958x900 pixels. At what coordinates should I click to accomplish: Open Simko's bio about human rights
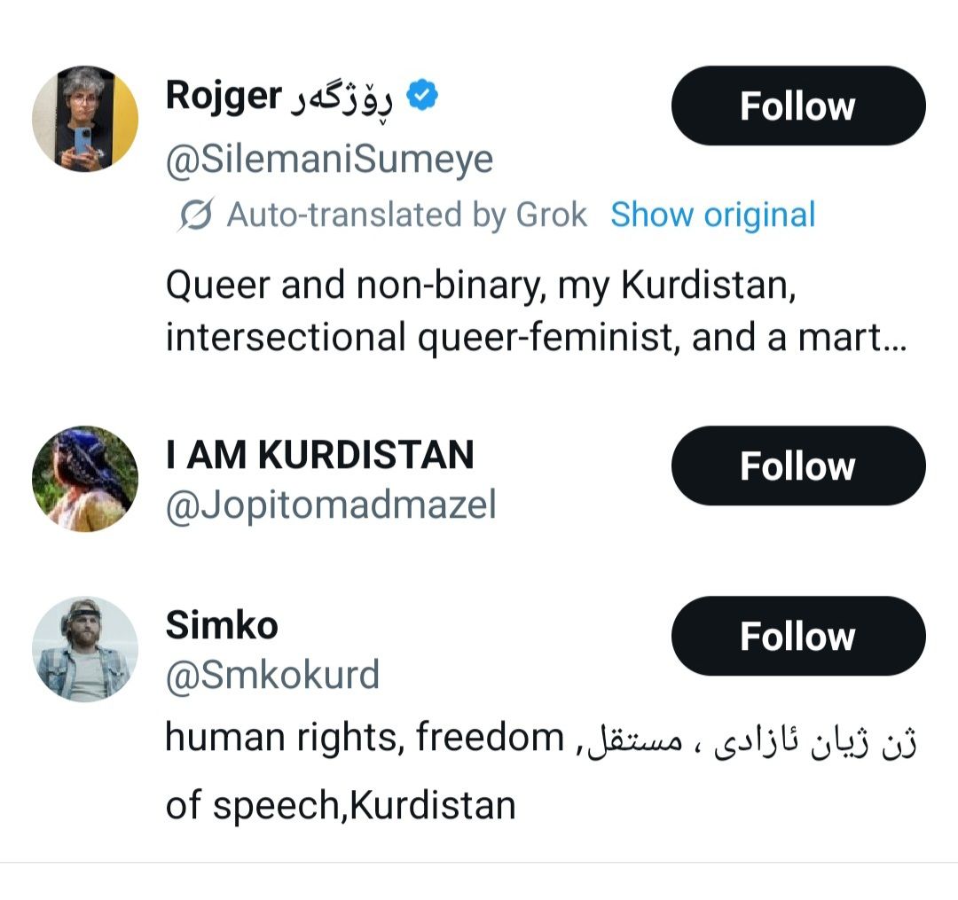541,771
